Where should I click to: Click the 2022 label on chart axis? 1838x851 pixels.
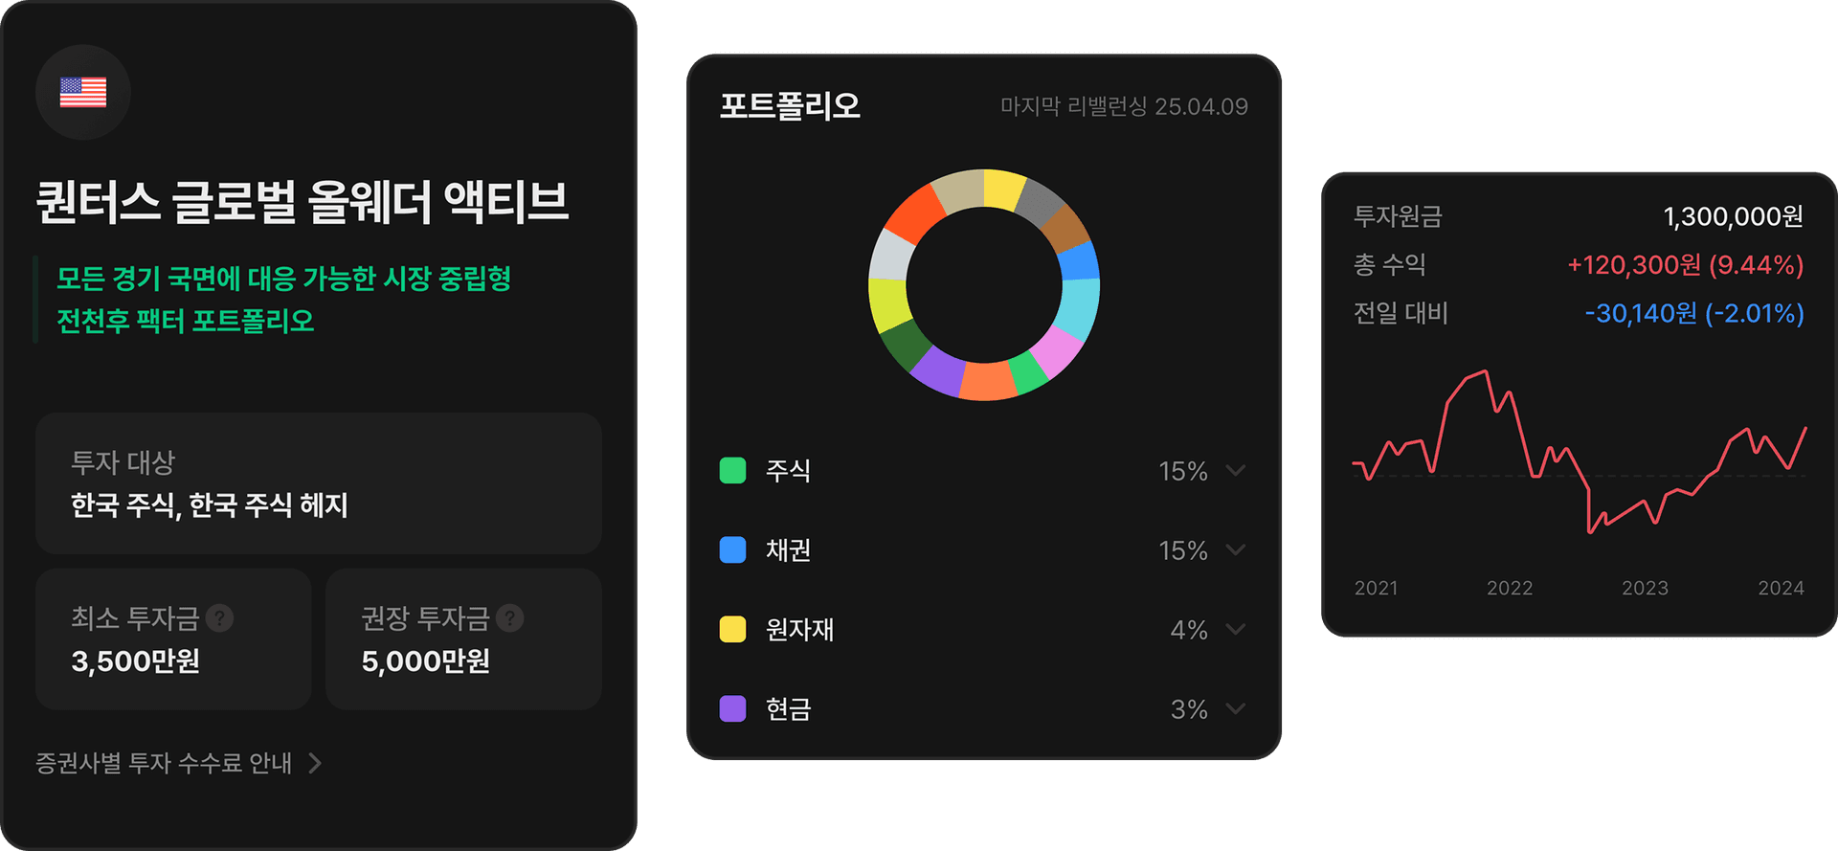(x=1510, y=588)
